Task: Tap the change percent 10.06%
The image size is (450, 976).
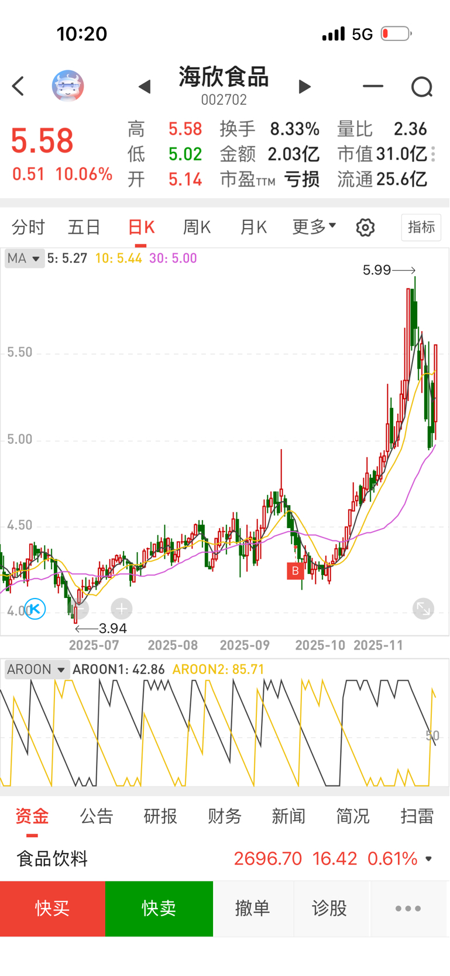Action: (84, 174)
